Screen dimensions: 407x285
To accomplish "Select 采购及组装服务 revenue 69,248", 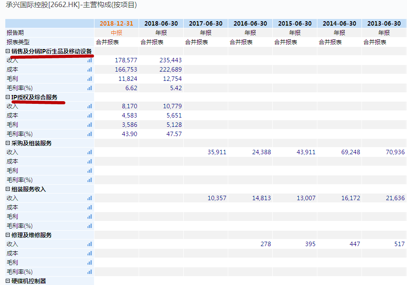I will click(350, 152).
